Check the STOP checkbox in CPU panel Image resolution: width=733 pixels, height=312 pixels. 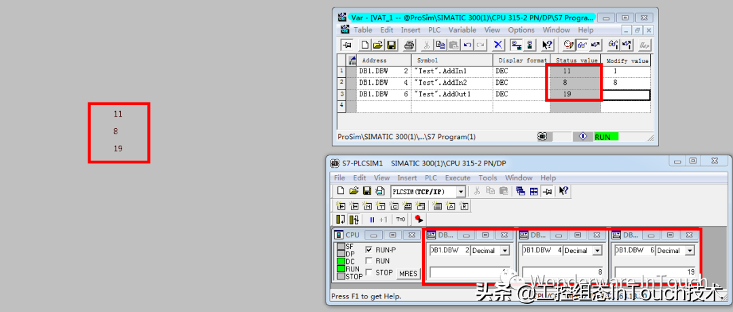(369, 273)
